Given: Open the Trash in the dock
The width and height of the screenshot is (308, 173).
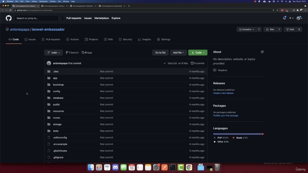Looking at the screenshot, I should pos(217,167).
